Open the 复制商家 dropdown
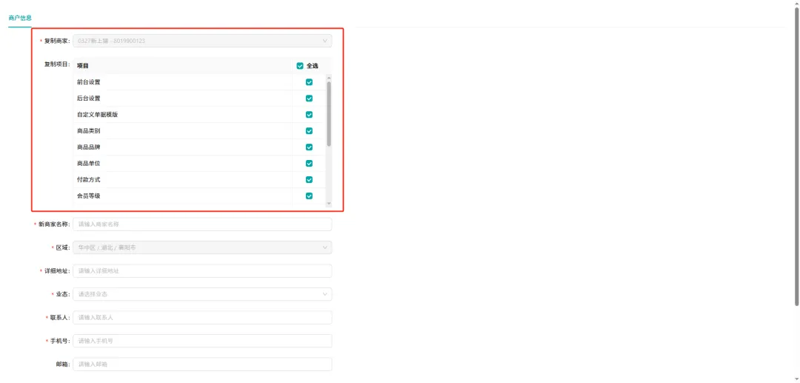Image resolution: width=800 pixels, height=383 pixels. click(x=201, y=41)
